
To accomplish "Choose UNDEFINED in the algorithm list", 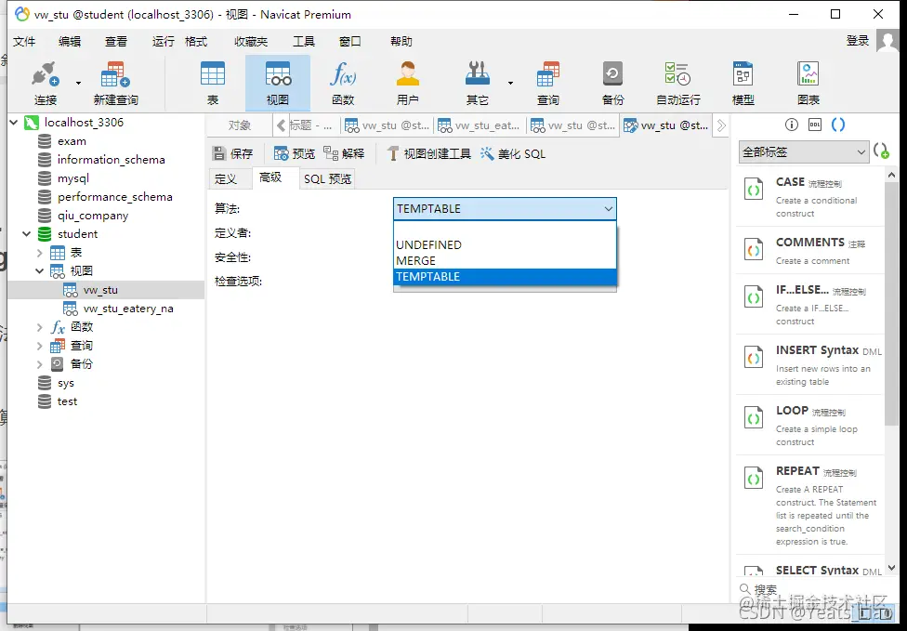I will tap(505, 244).
